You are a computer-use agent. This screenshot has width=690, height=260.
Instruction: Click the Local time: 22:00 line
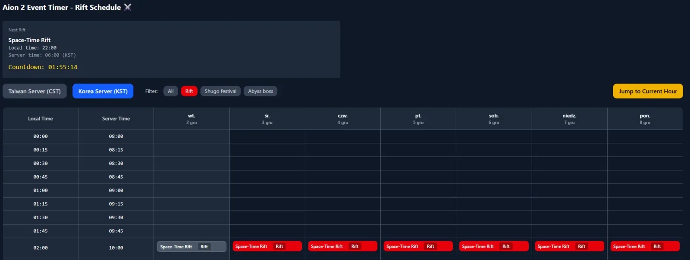32,48
